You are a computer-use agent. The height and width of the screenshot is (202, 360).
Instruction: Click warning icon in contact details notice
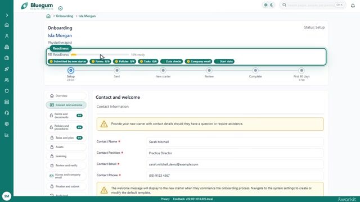point(104,124)
